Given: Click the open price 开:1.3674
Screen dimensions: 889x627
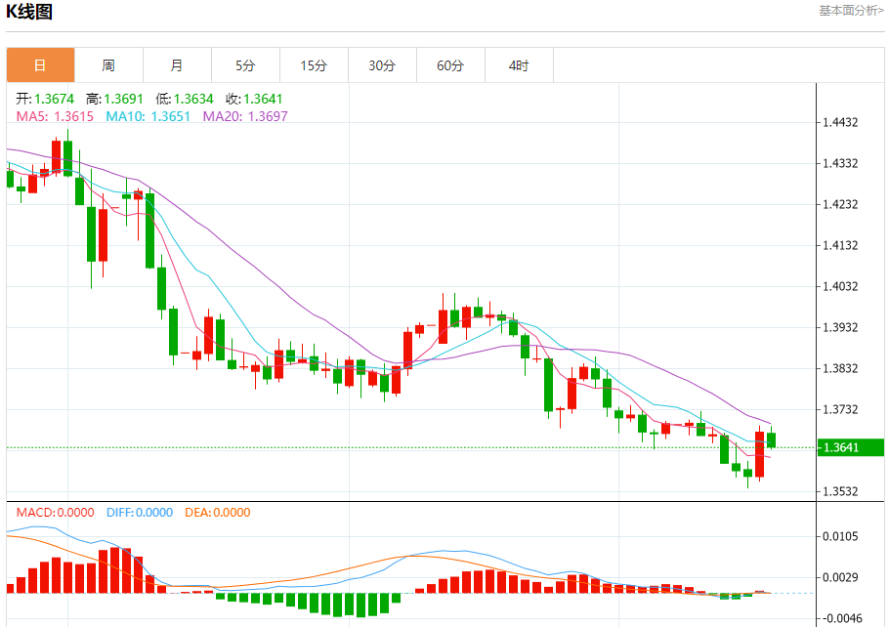Looking at the screenshot, I should click(x=45, y=99).
